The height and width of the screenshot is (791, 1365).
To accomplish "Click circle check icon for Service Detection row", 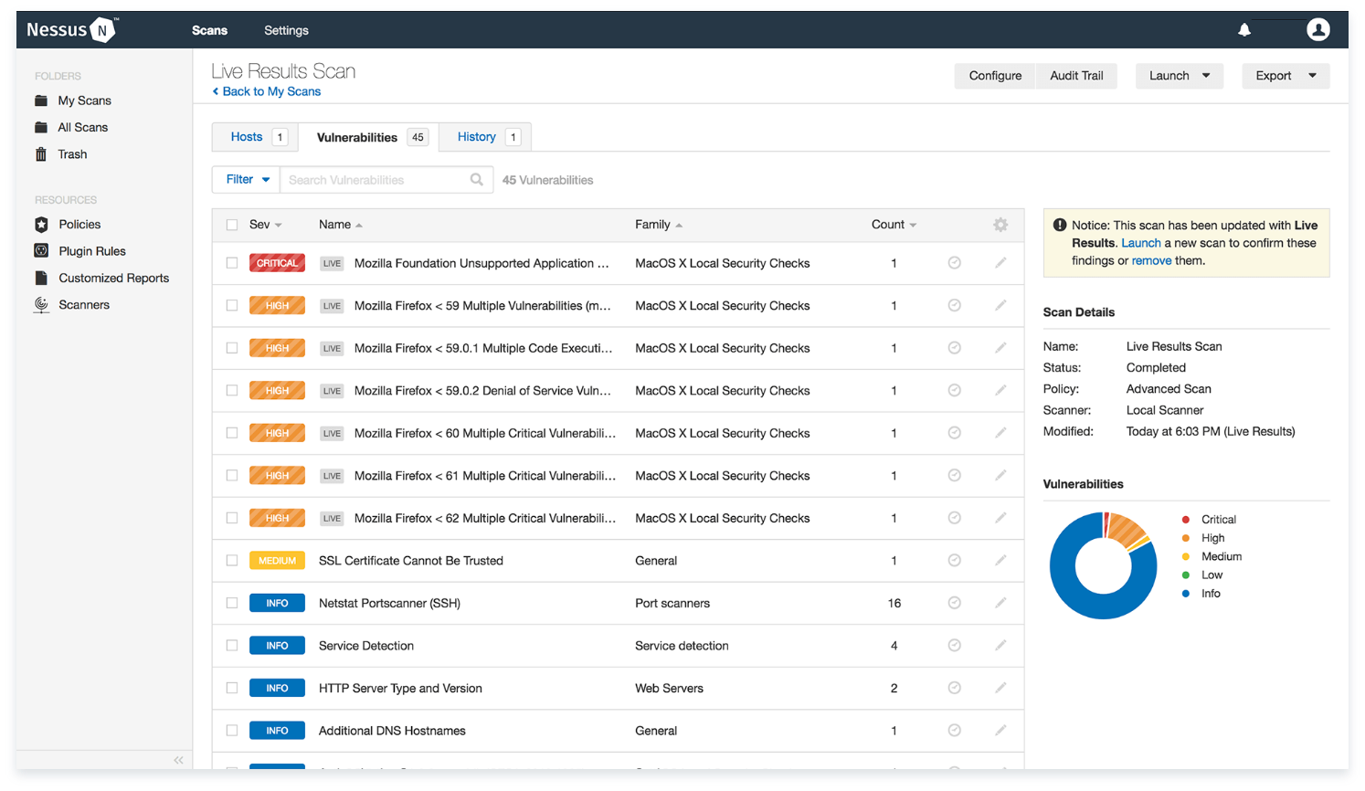I will coord(954,645).
